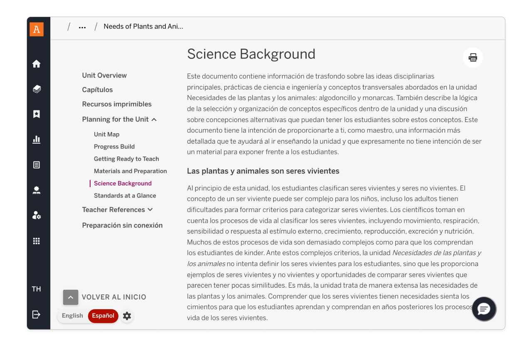This screenshot has width=532, height=347.
Task: Click the Amplify logo icon
Action: click(x=37, y=29)
